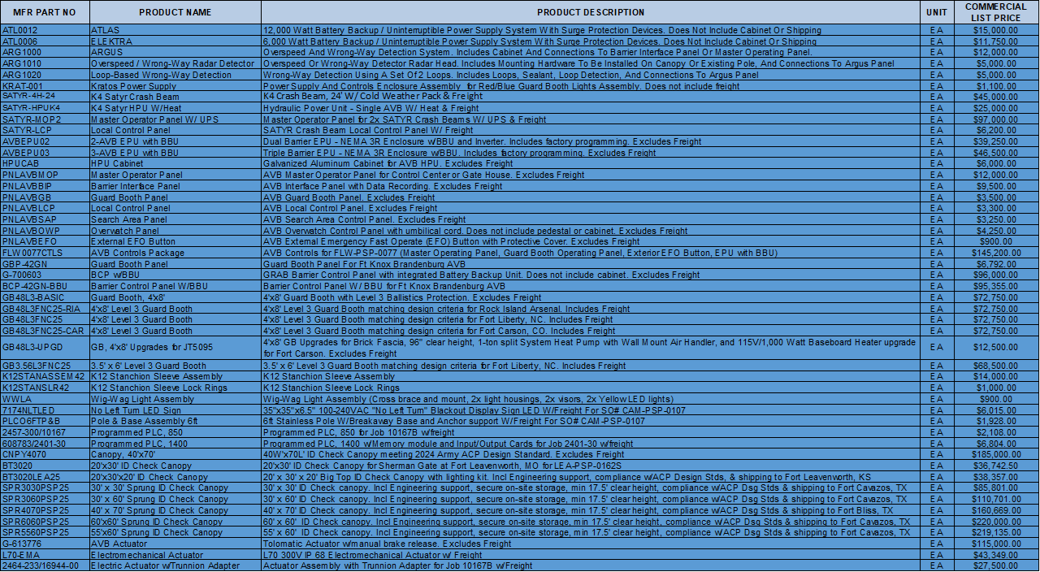Click the Kratos Power Supply cell
The width and height of the screenshot is (1040, 572).
[175, 86]
